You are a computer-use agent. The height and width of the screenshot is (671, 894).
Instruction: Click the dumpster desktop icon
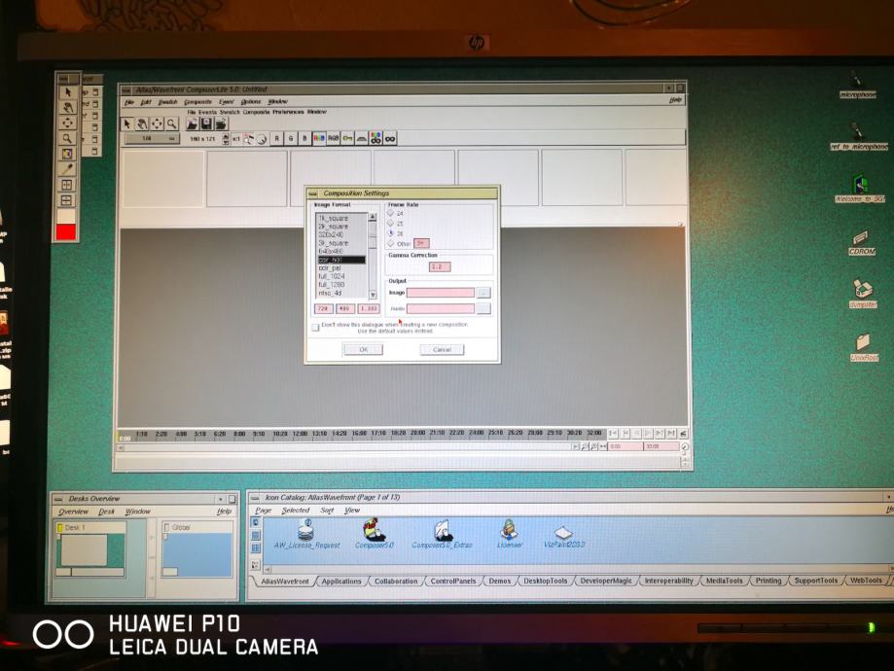pos(863,294)
